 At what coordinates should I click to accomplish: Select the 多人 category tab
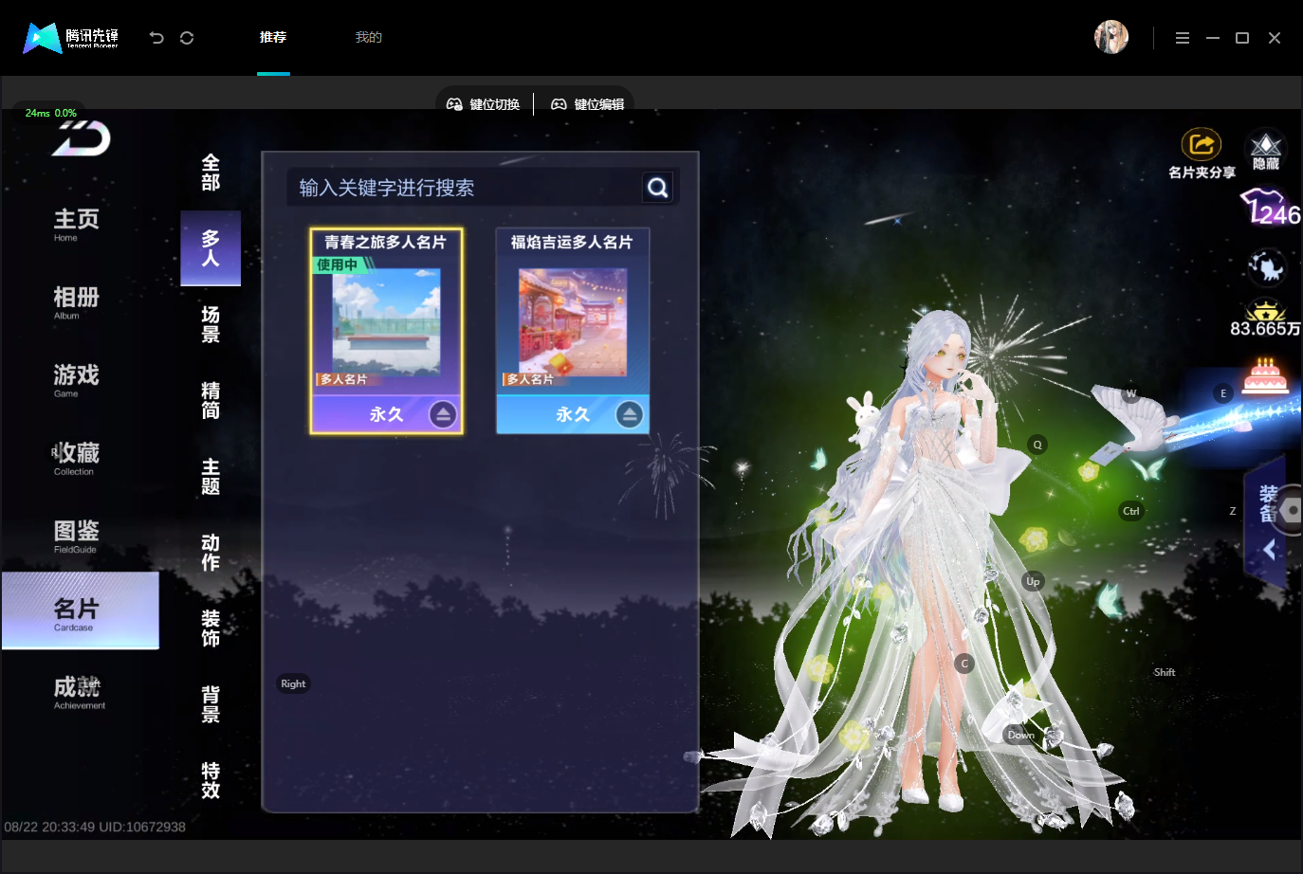pyautogui.click(x=211, y=248)
